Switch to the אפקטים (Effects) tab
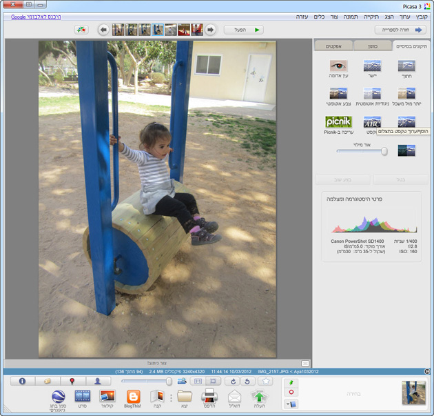 [333, 46]
